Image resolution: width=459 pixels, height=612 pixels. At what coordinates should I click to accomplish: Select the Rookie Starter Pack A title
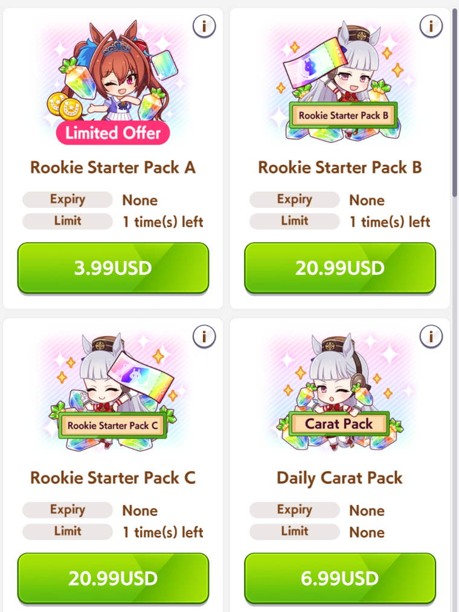113,168
